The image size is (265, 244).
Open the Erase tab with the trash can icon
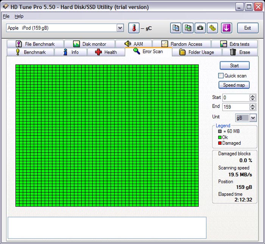[x=240, y=52]
